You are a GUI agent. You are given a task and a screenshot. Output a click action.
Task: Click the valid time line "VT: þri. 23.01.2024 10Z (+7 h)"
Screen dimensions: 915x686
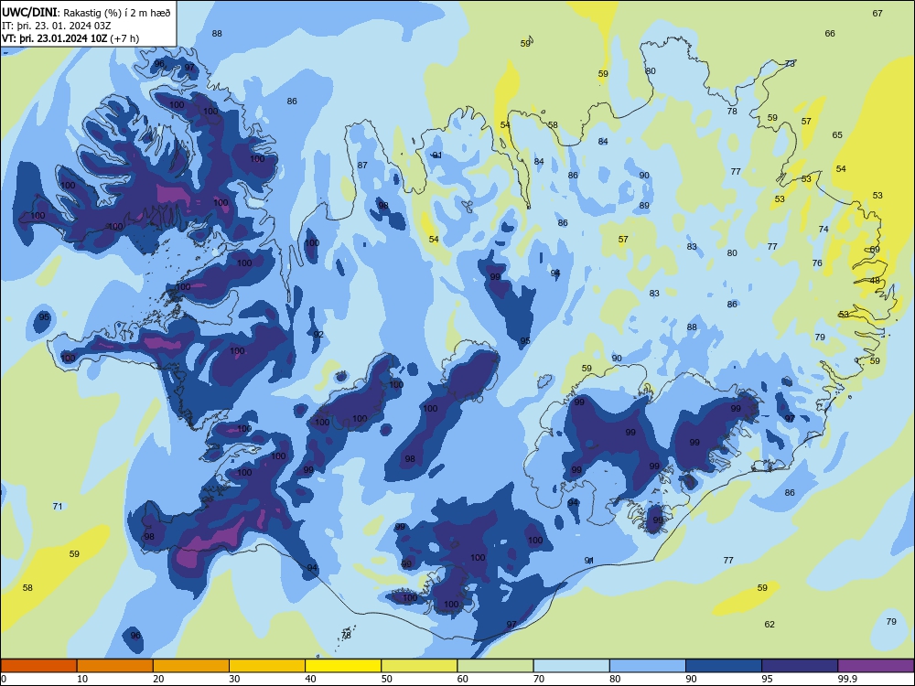[70, 38]
